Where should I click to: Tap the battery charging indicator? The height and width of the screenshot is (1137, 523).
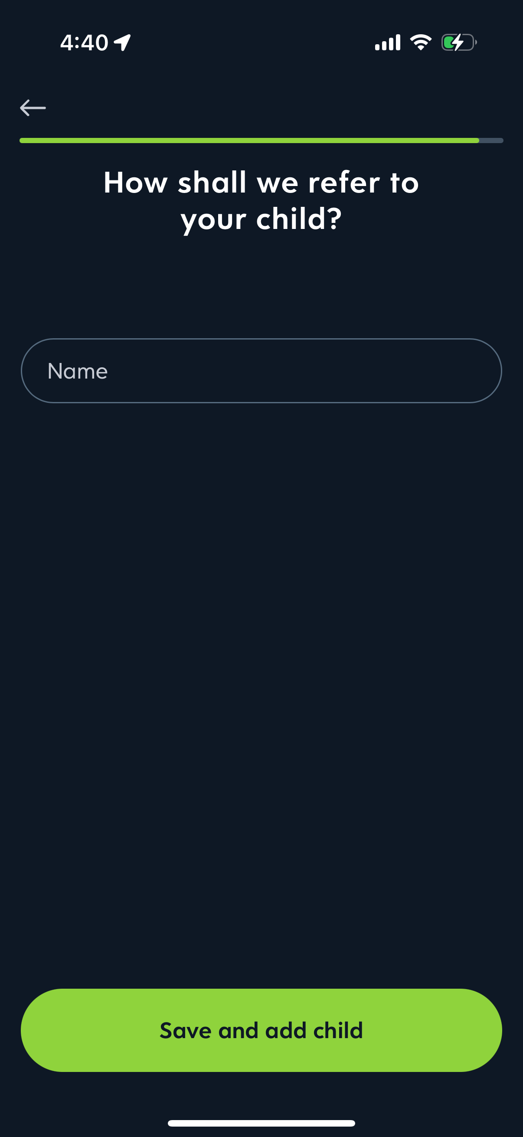pyautogui.click(x=458, y=43)
